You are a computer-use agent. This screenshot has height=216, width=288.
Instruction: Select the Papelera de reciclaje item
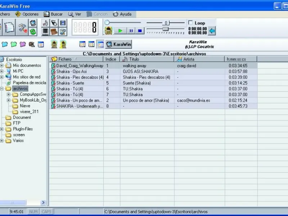click(x=30, y=83)
